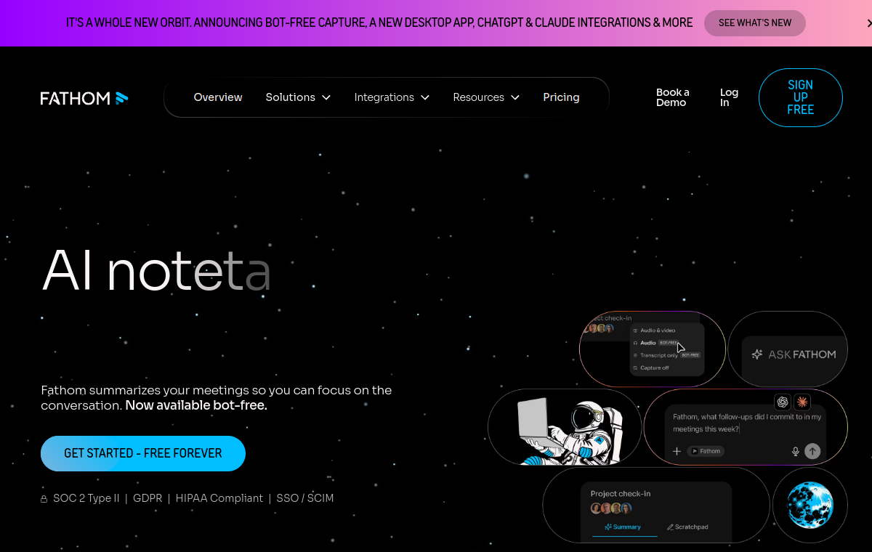872x552 pixels.
Task: Click the ChatGPT logo icon
Action: [783, 402]
